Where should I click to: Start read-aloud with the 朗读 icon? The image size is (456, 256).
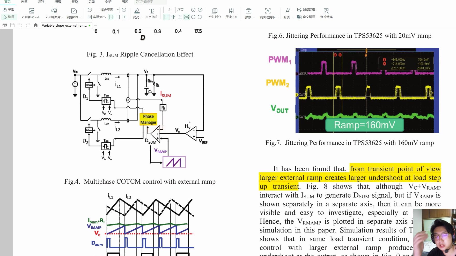287,12
